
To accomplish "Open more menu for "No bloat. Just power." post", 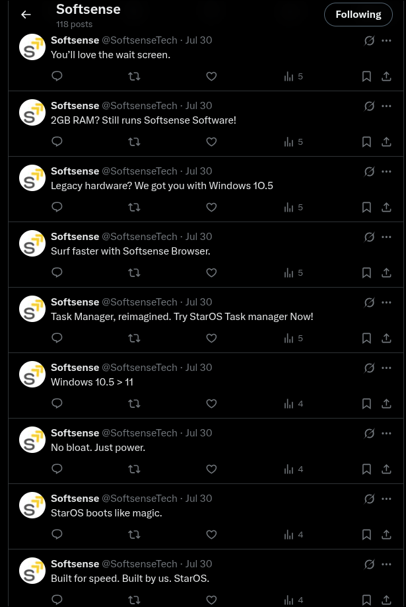I will click(x=386, y=433).
